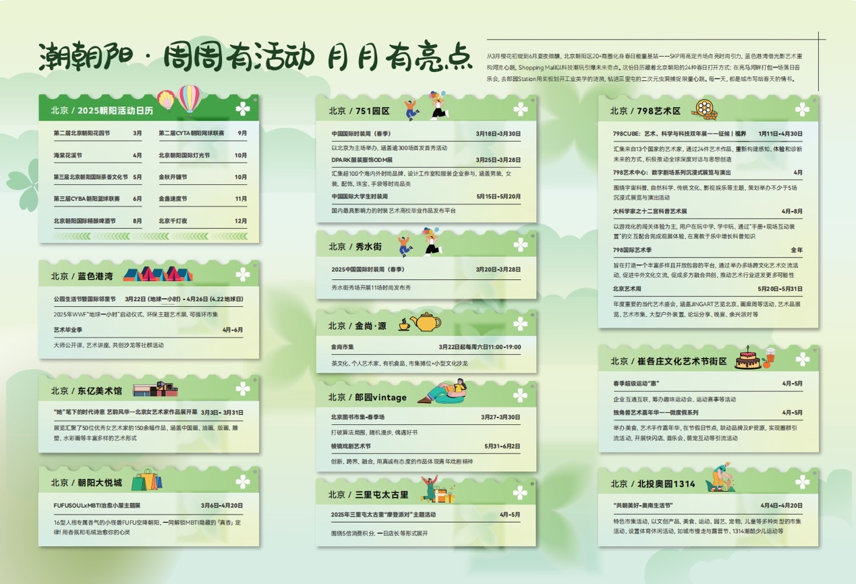
Task: Select the 秀水街 event 2025中国国际时装周（春季）
Action: 368,269
